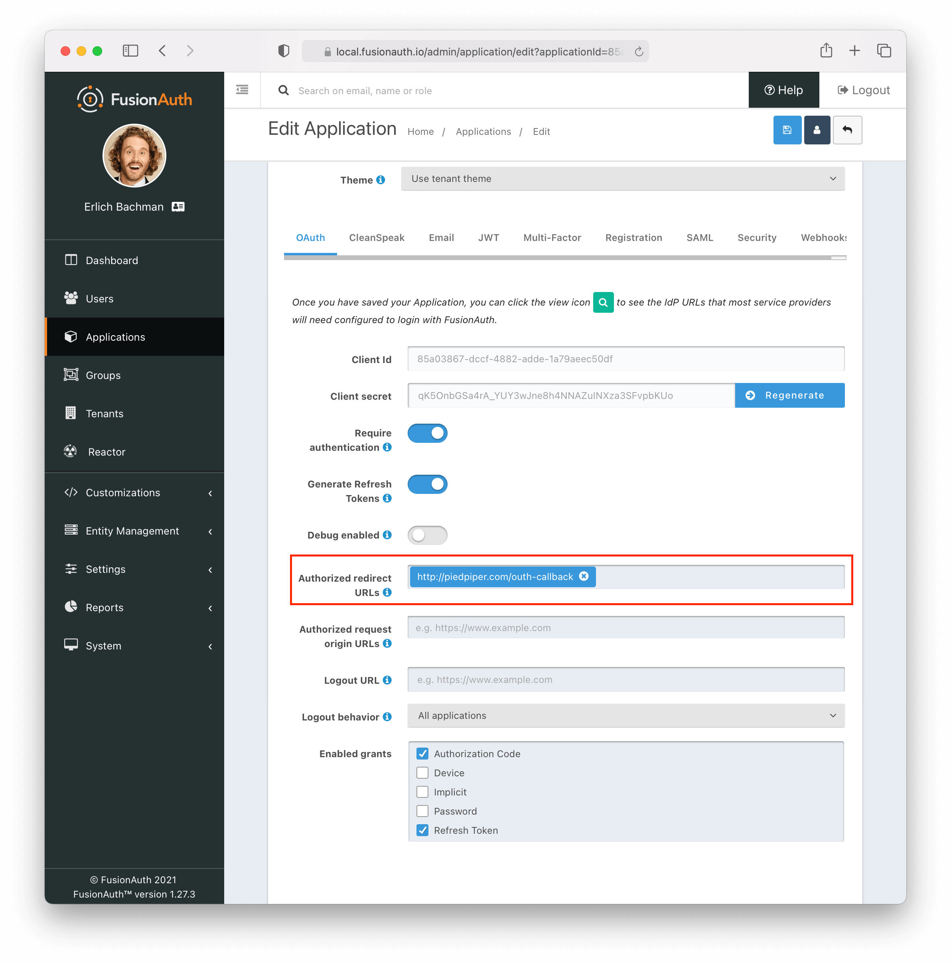Check the Password grant checkbox

[422, 811]
